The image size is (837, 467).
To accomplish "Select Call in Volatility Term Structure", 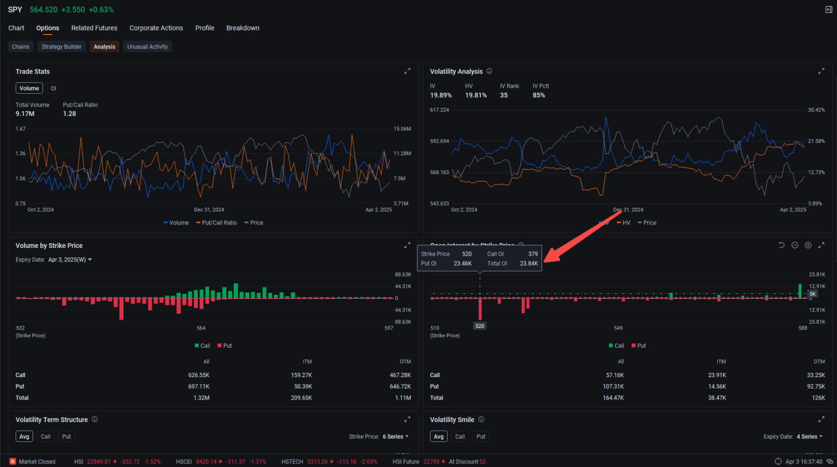I will 46,437.
